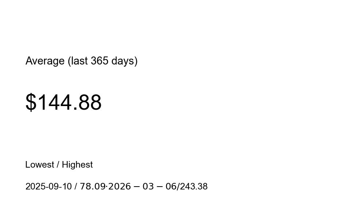This screenshot has height=219, width=344.
Task: Select the number "365" in the heading
Action: pos(99,61)
